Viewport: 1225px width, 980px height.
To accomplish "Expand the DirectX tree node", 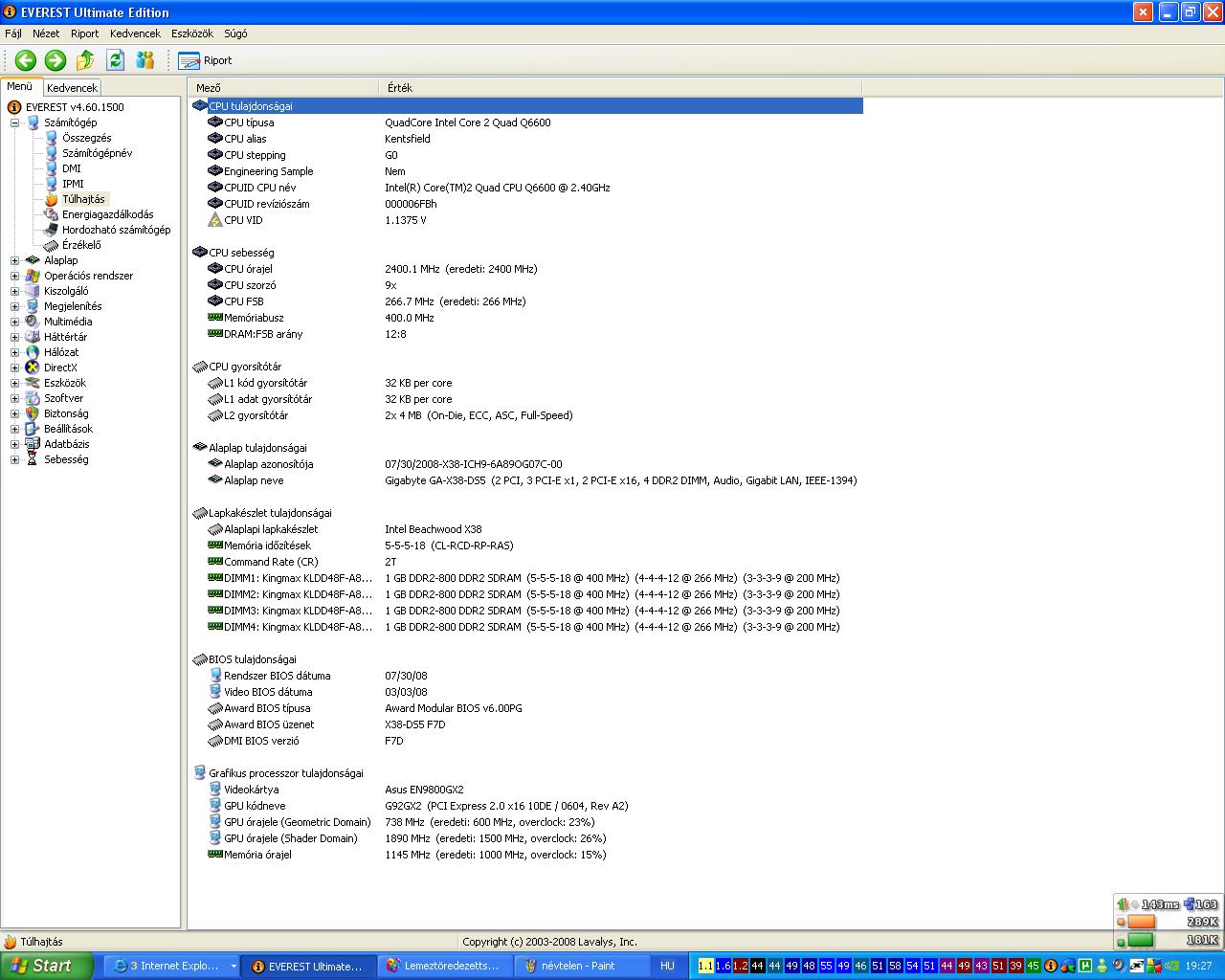I will tap(14, 367).
